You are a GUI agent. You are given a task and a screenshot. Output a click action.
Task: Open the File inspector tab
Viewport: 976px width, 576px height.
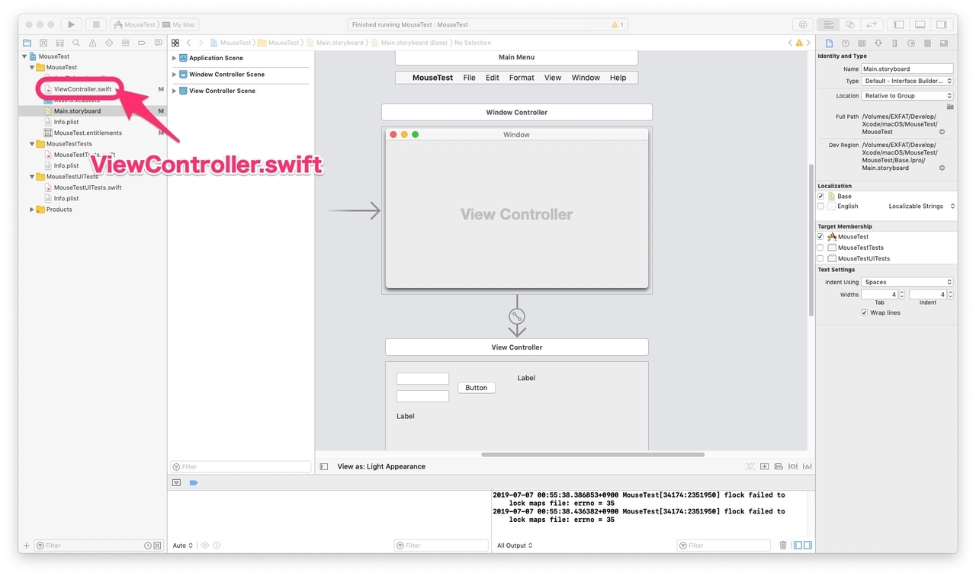tap(829, 43)
